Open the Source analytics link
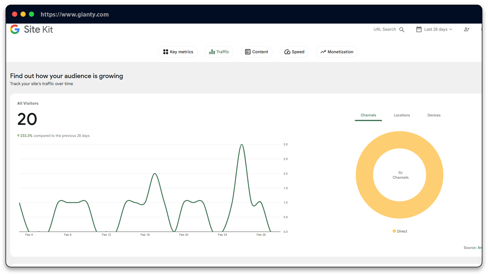Viewport: 488px width, 274px height. [x=479, y=248]
